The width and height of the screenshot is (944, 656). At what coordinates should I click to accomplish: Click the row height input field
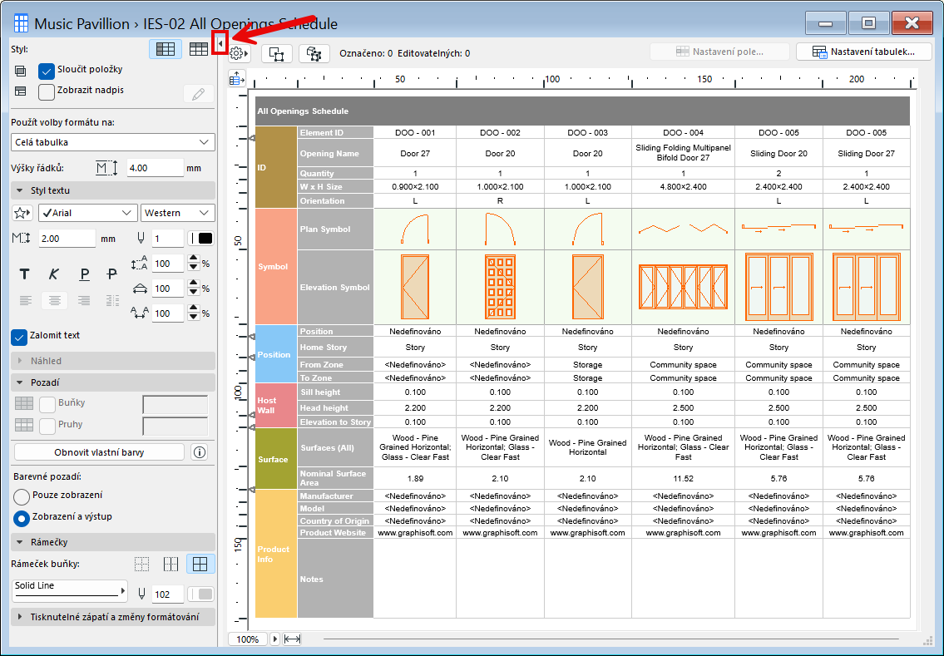155,168
